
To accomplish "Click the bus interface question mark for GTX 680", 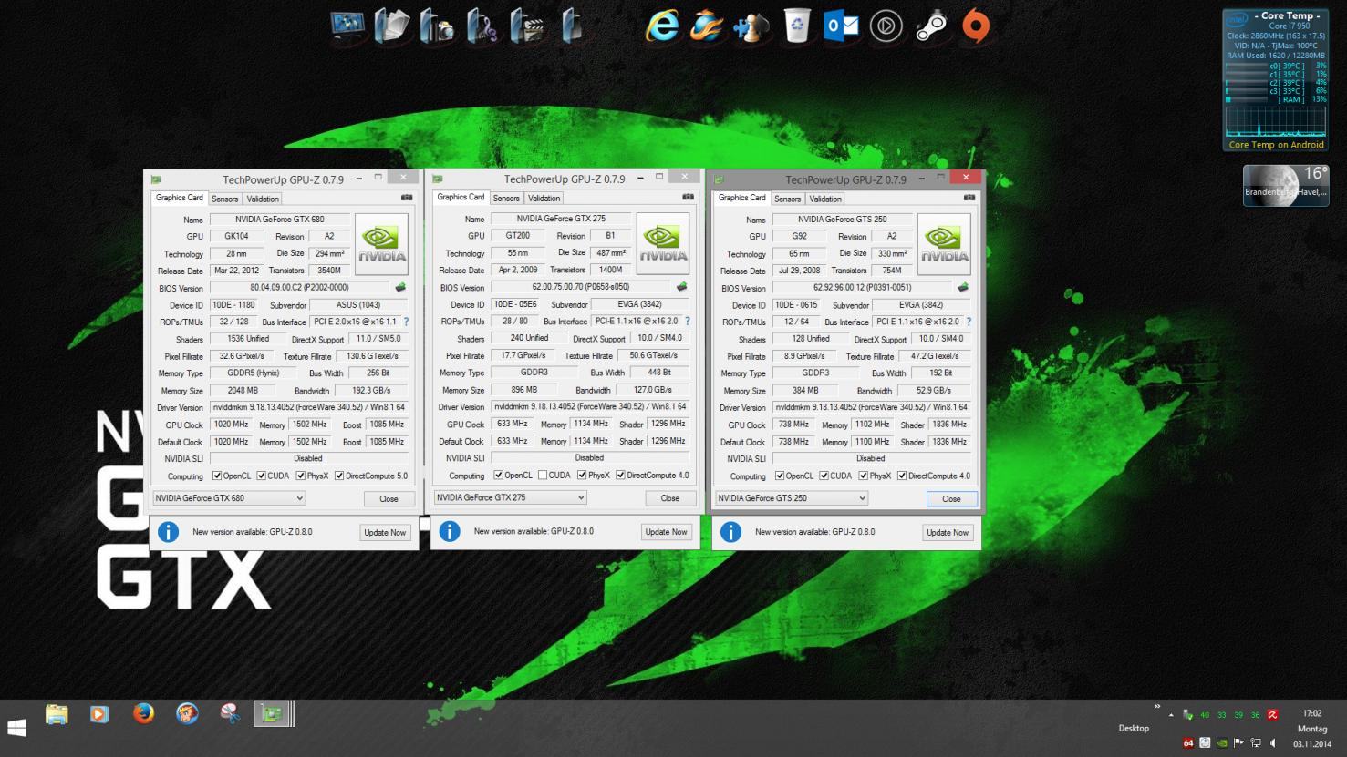I will pyautogui.click(x=406, y=322).
